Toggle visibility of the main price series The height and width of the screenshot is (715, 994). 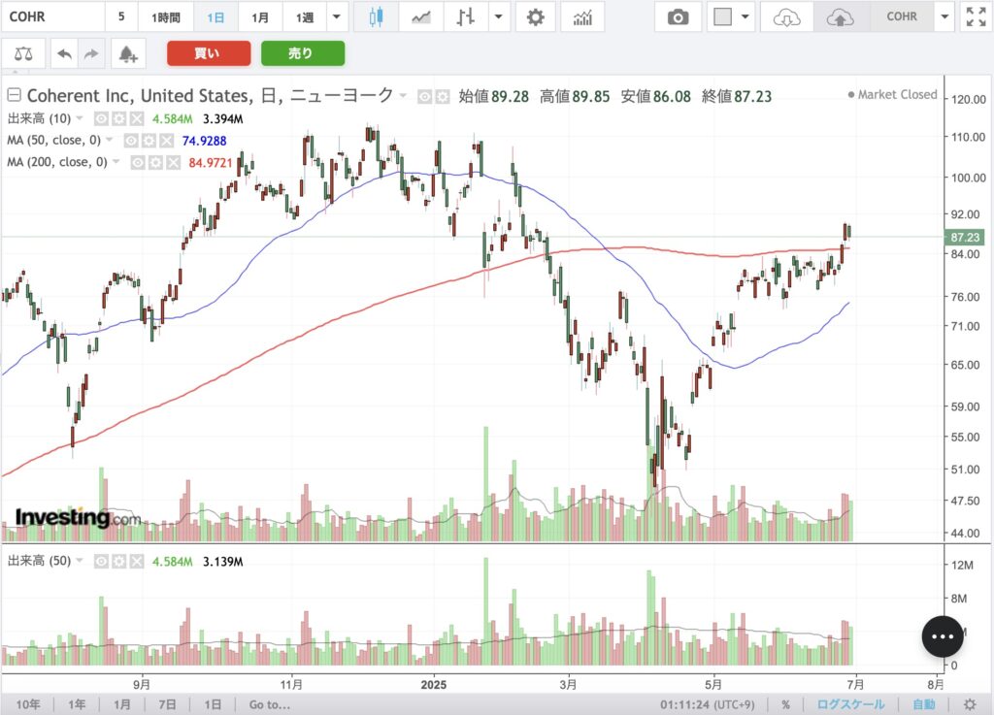click(x=425, y=96)
